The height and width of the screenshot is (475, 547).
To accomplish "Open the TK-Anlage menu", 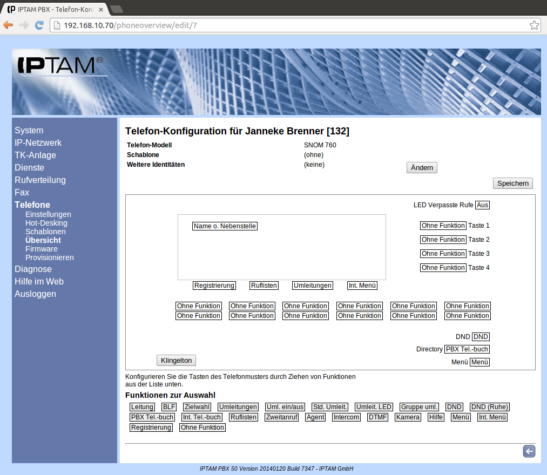I will [35, 155].
